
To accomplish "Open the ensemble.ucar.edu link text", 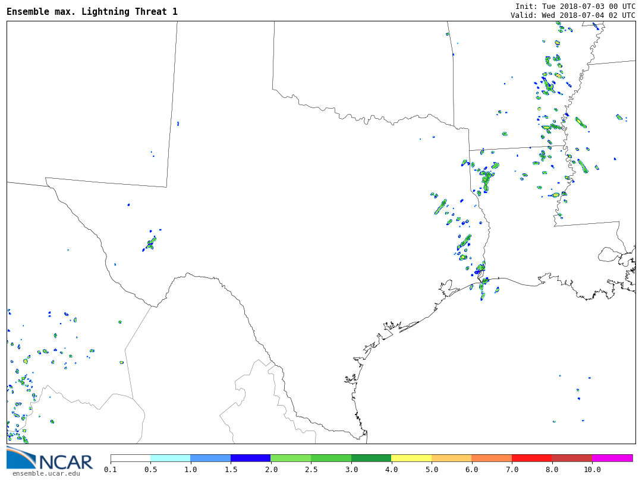I will [x=46, y=473].
